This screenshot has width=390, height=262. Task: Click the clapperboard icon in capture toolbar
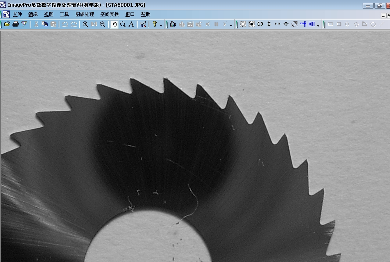tap(190, 24)
